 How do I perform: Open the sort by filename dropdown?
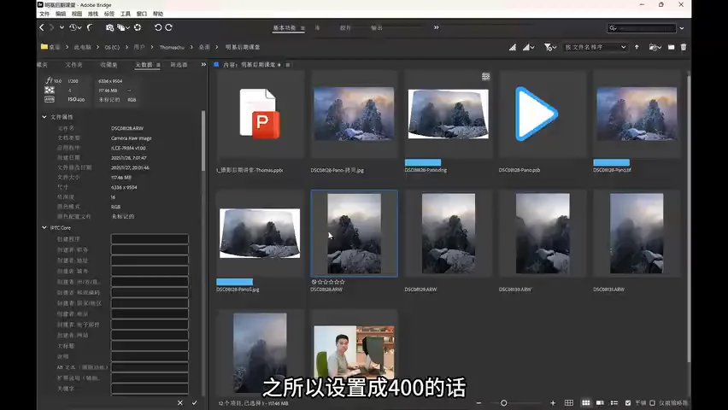pyautogui.click(x=596, y=47)
